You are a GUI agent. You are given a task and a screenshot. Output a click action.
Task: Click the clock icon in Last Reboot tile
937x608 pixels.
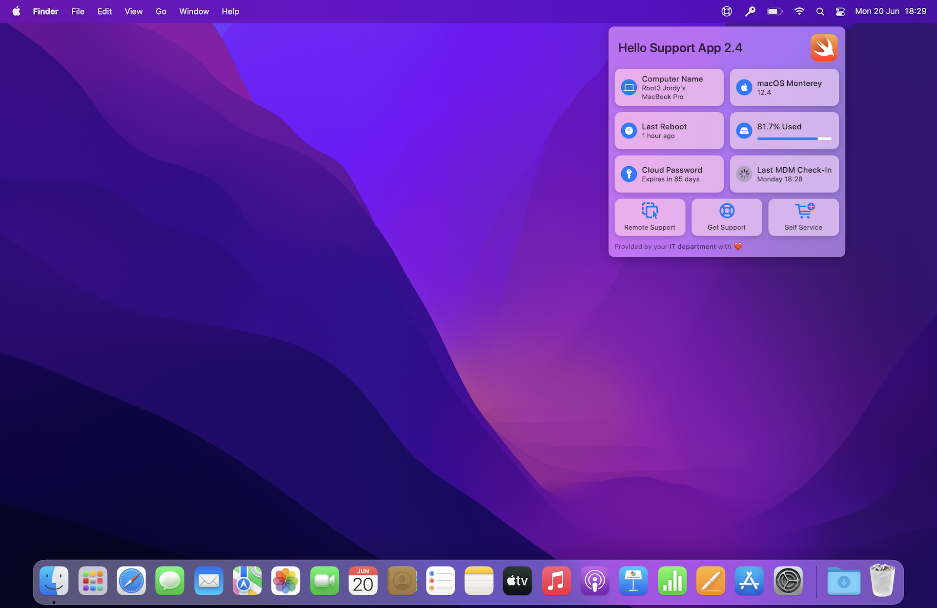coord(629,131)
